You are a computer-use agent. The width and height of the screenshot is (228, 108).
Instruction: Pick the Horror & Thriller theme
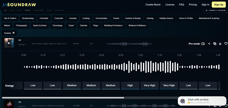[186, 18]
